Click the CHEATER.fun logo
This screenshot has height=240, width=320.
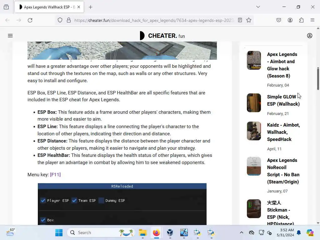(162, 36)
